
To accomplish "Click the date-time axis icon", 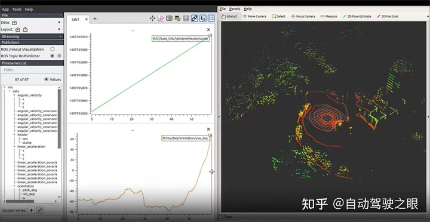I will point(178,18).
